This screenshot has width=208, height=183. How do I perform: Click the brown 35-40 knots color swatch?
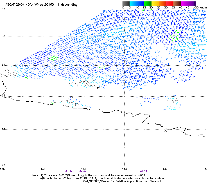pyautogui.click(x=177, y=3)
